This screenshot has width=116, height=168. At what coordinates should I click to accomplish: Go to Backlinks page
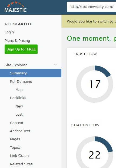pyautogui.click(x=18, y=98)
